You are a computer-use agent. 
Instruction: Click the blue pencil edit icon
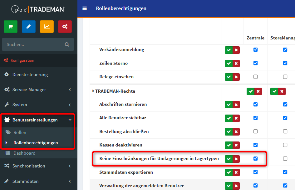coord(29,27)
